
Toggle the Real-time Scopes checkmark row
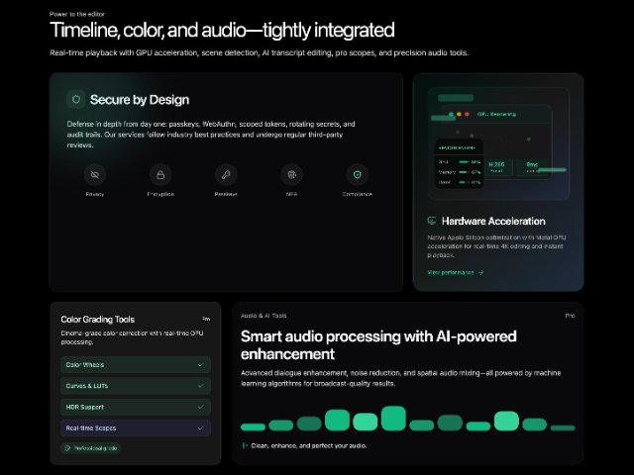136,428
